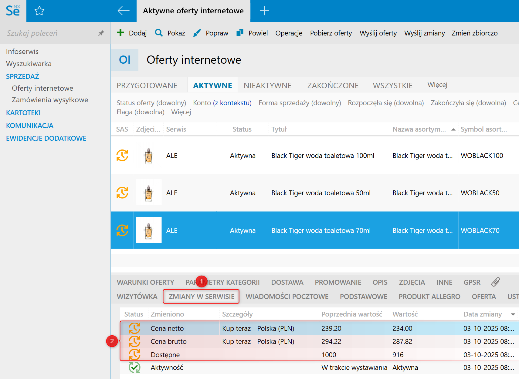Image resolution: width=519 pixels, height=379 pixels.
Task: Click pending icon in Cena netto row
Action: [134, 328]
